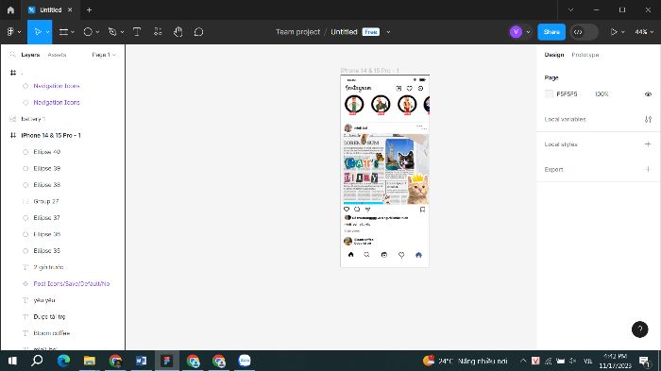661x371 pixels.
Task: Open move tools dropdown arrow
Action: click(47, 32)
